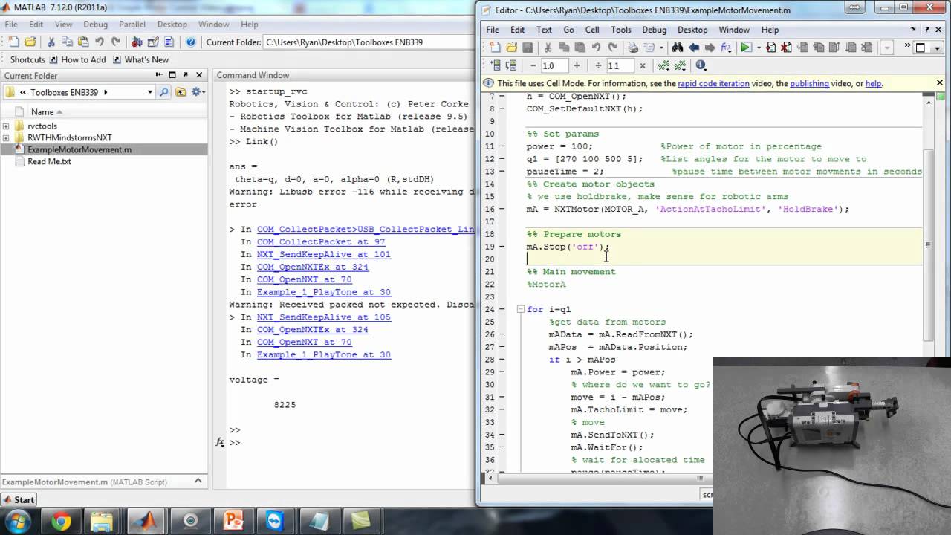Open the rapid code iteration video link
Viewport: 951px width, 535px height.
[713, 84]
